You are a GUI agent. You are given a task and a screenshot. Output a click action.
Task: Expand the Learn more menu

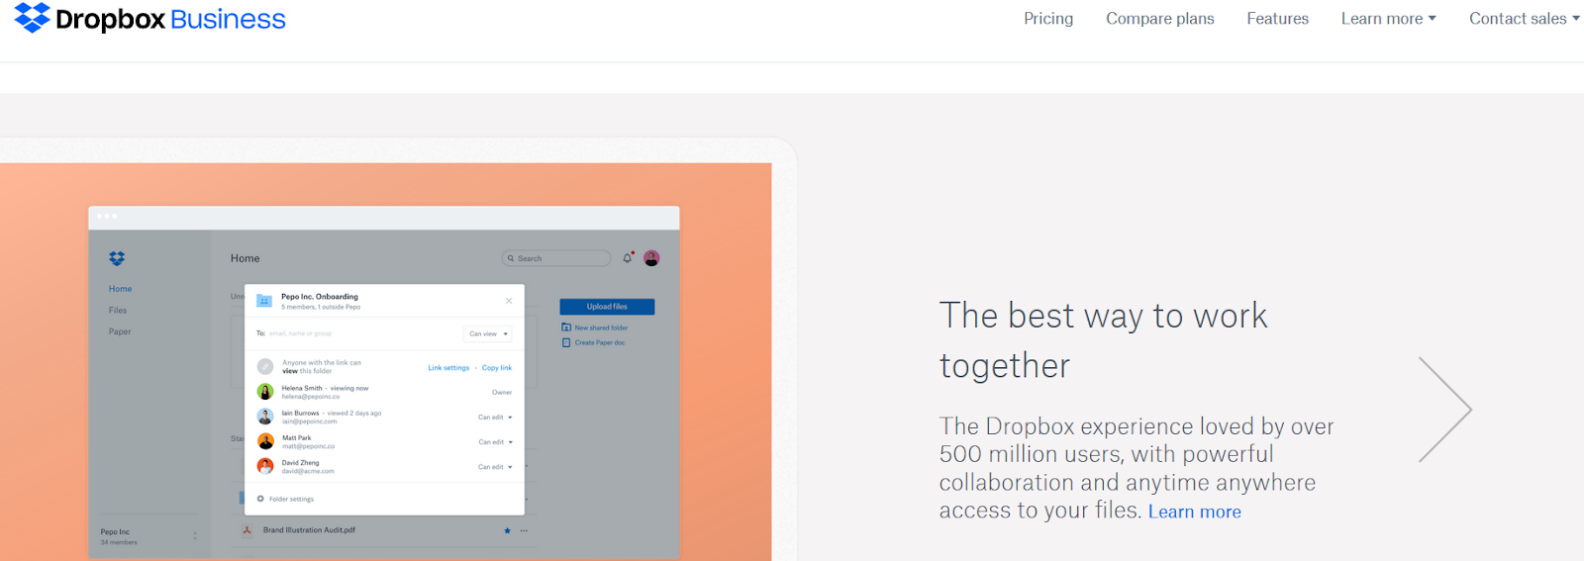[1388, 19]
